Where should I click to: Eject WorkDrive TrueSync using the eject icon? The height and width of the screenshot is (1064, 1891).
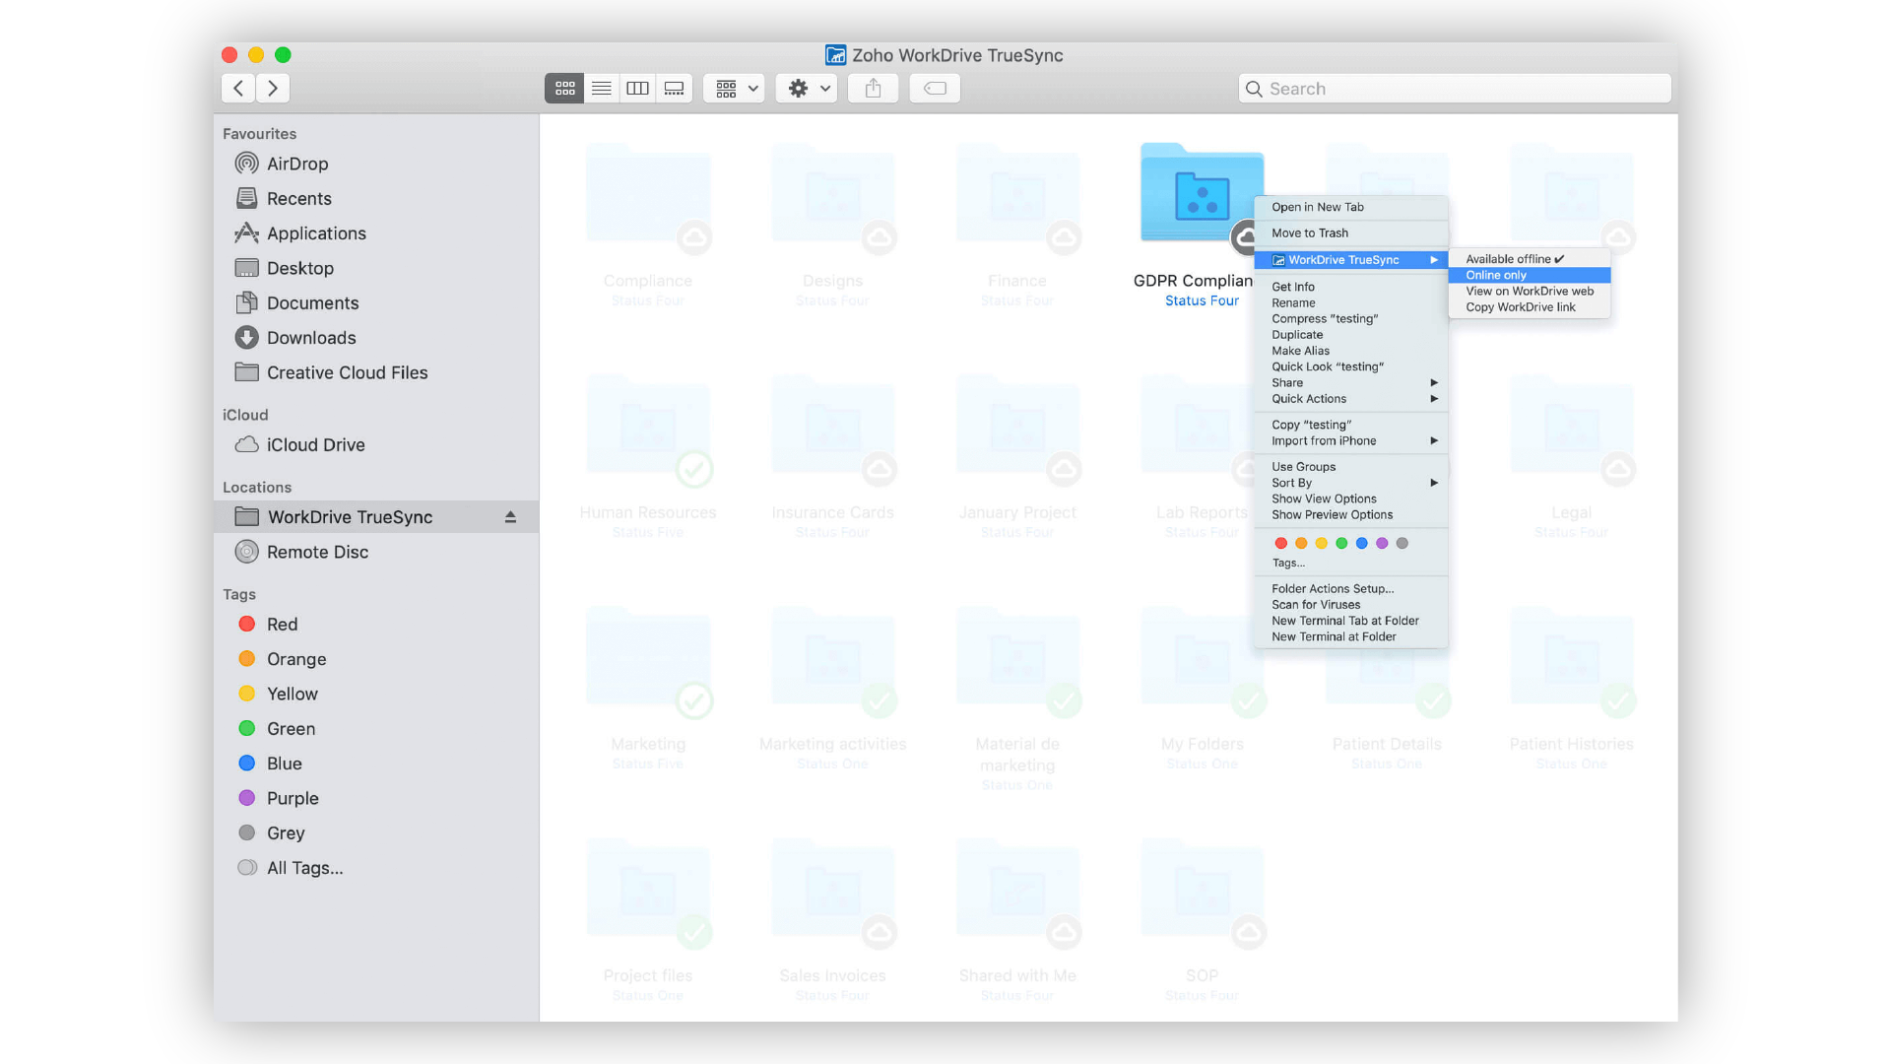510,516
